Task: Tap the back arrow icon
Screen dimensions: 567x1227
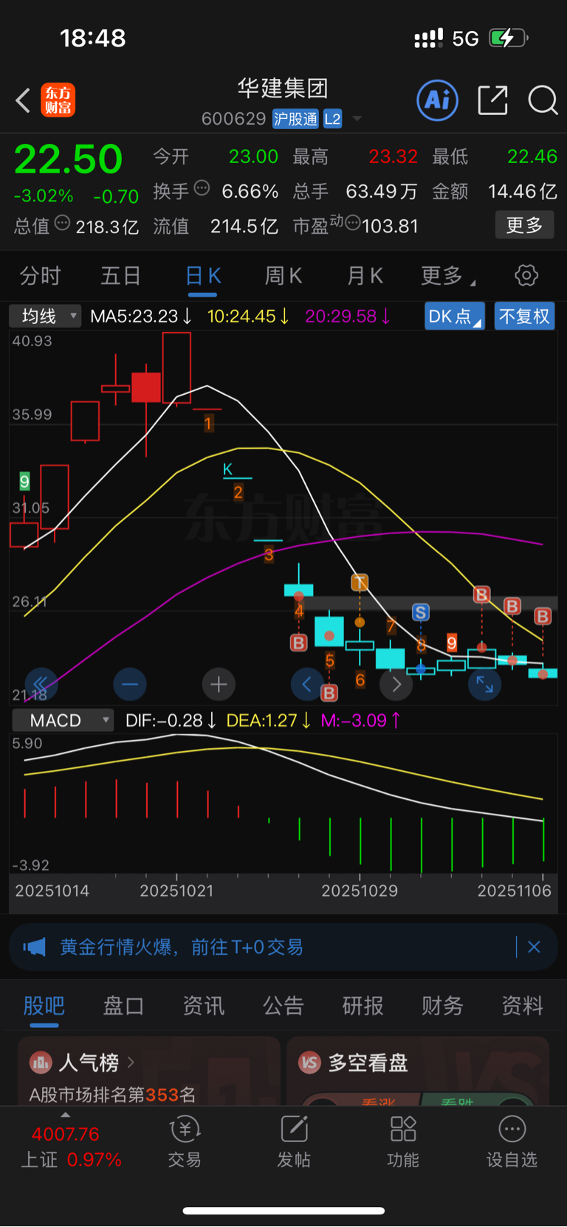Action: tap(23, 100)
